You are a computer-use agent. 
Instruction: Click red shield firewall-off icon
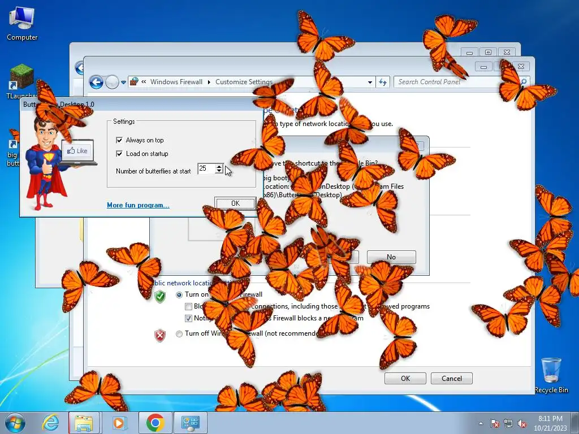point(160,336)
